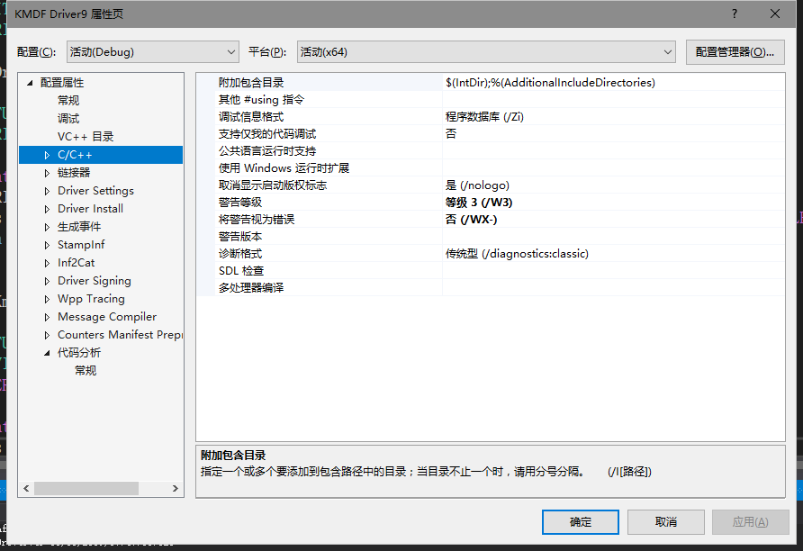Select 诊断格式 property
803x551 pixels.
click(240, 254)
